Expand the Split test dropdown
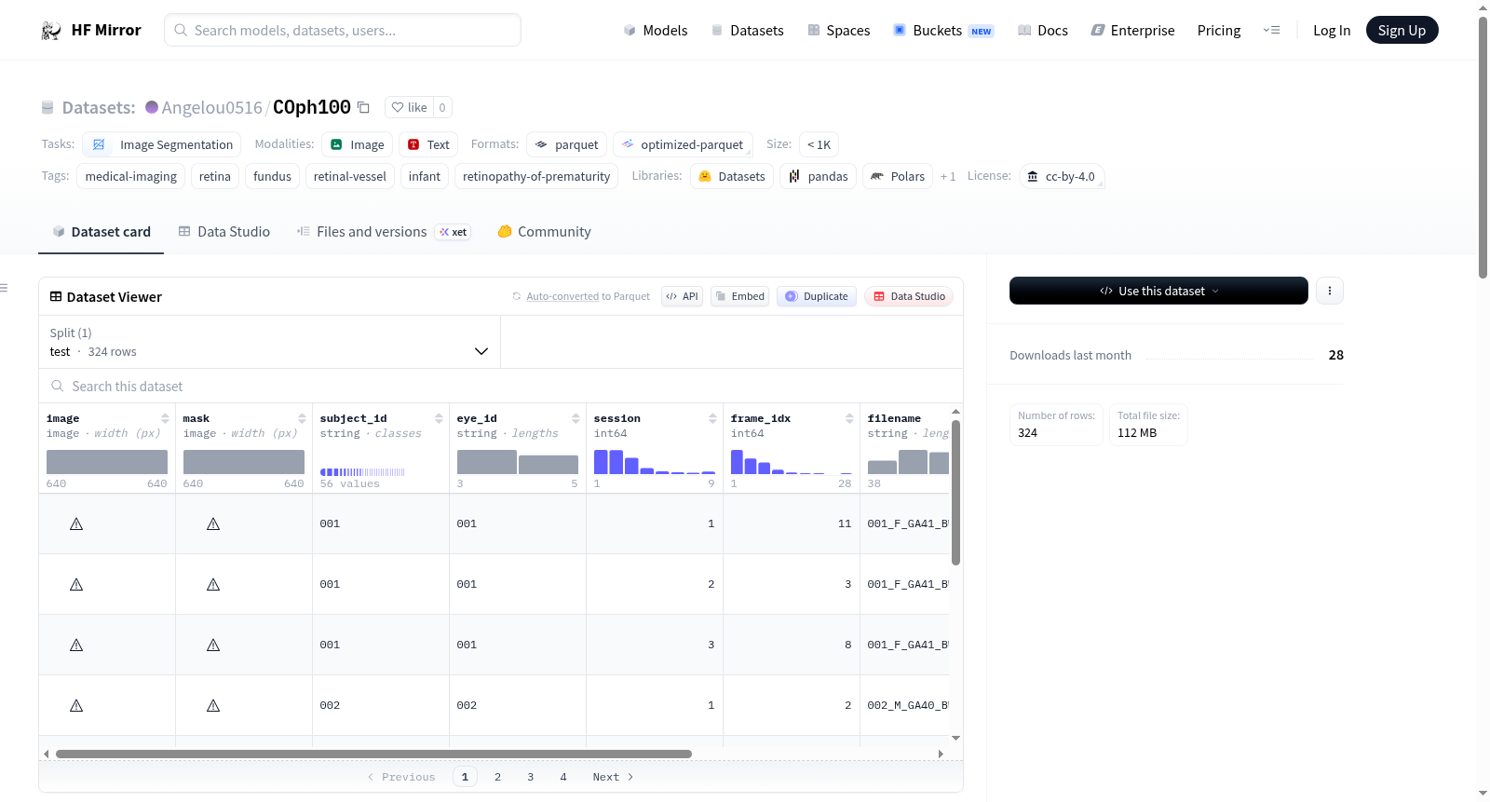Screen dimensions: 1490x802 [269, 342]
